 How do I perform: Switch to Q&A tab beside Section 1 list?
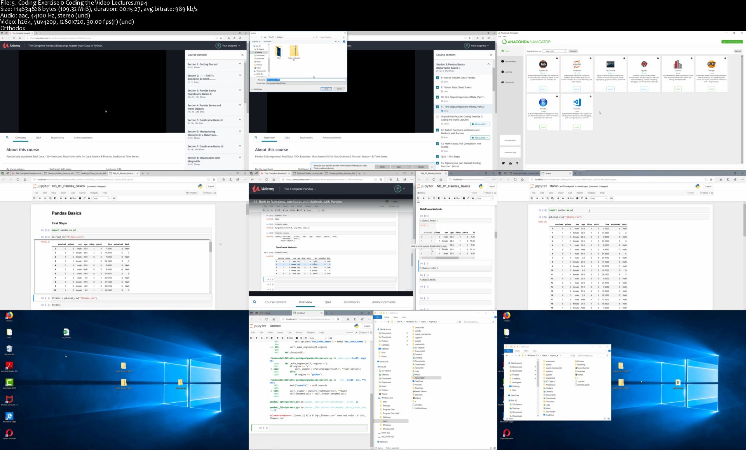38,137
